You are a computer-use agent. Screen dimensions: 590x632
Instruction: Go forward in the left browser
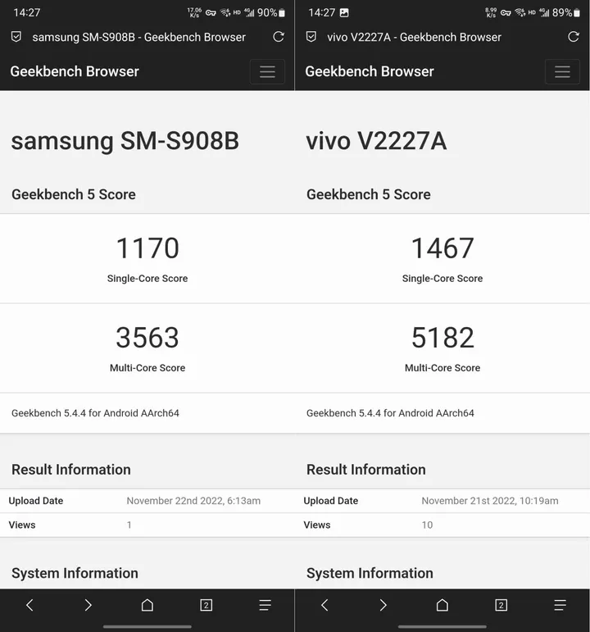(88, 605)
